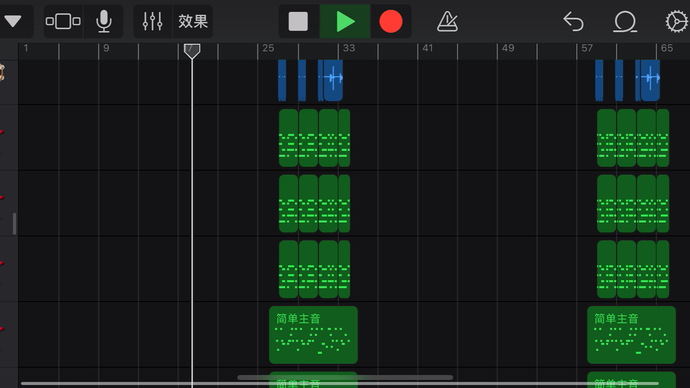Select the blue audio region near bar 33

tap(333, 80)
